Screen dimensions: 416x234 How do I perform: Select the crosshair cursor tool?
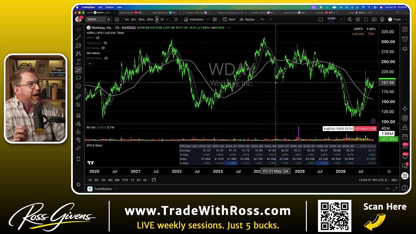click(x=78, y=30)
